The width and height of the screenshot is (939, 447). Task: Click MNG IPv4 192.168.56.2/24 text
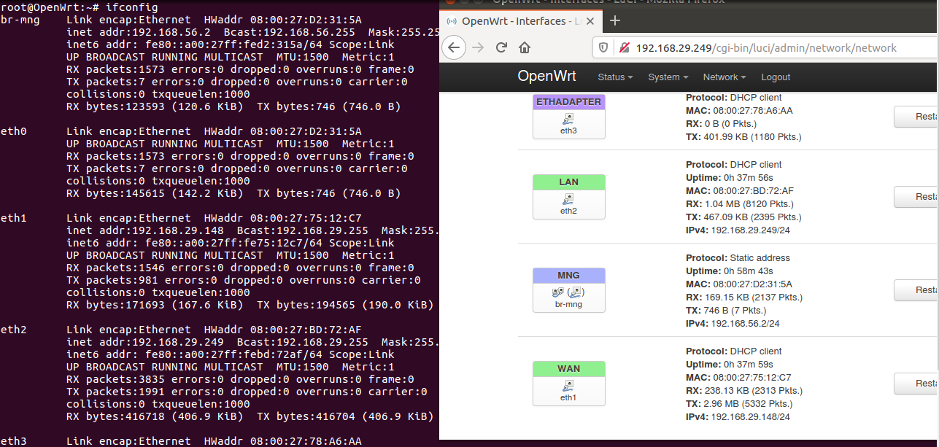[x=733, y=324]
